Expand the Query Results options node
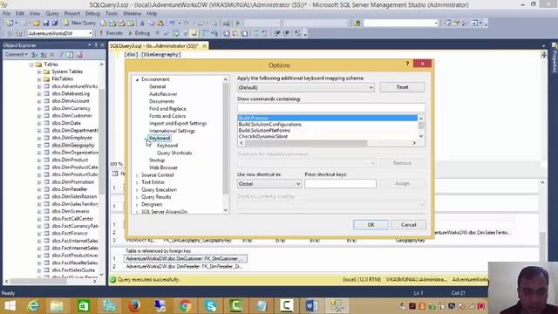Viewport: 558px width, 314px height. [x=138, y=197]
